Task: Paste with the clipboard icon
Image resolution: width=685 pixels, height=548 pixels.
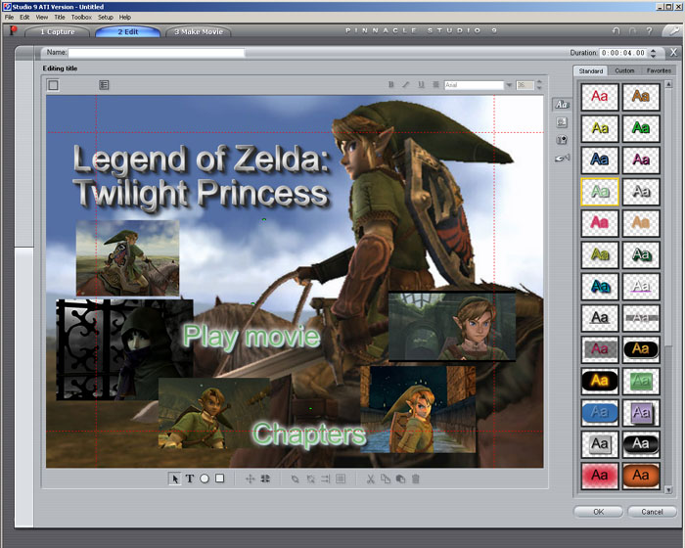Action: (x=400, y=479)
